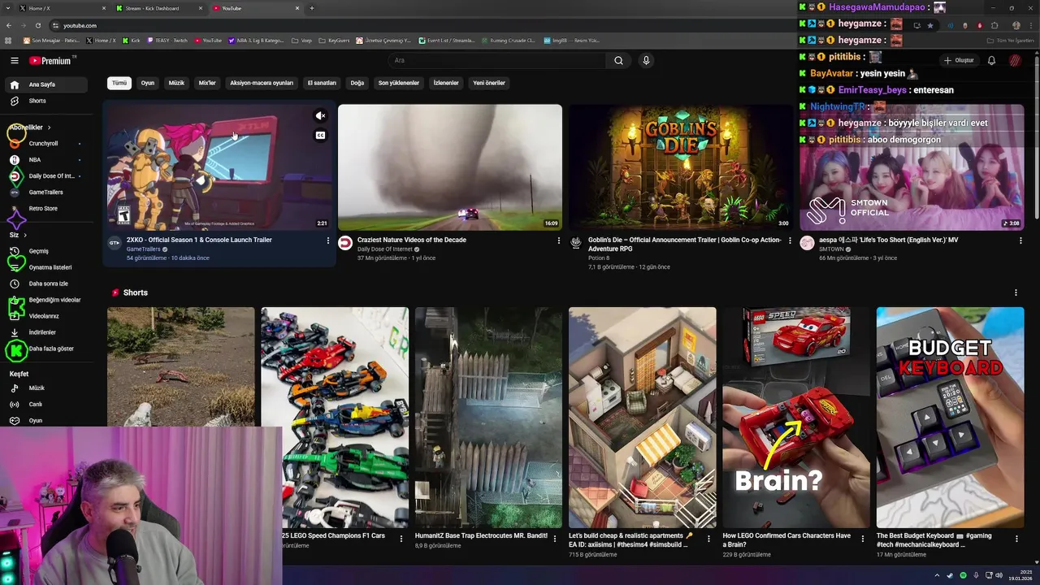This screenshot has width=1040, height=585.
Task: Open the Retro Store subscription
Action: coord(47,208)
